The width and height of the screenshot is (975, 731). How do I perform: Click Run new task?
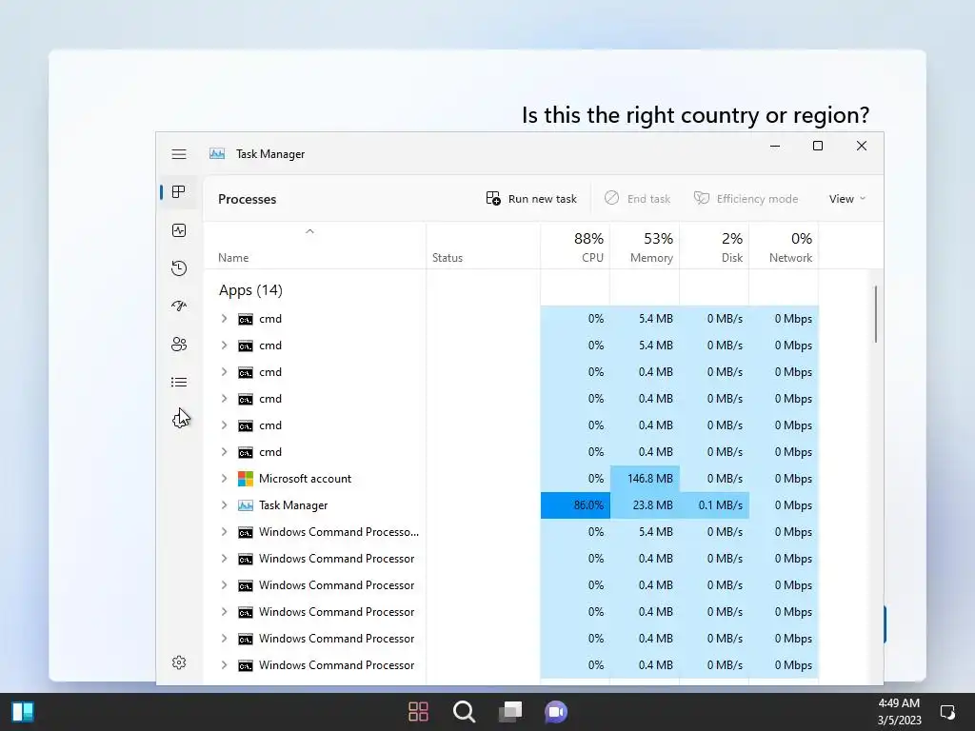coord(531,199)
